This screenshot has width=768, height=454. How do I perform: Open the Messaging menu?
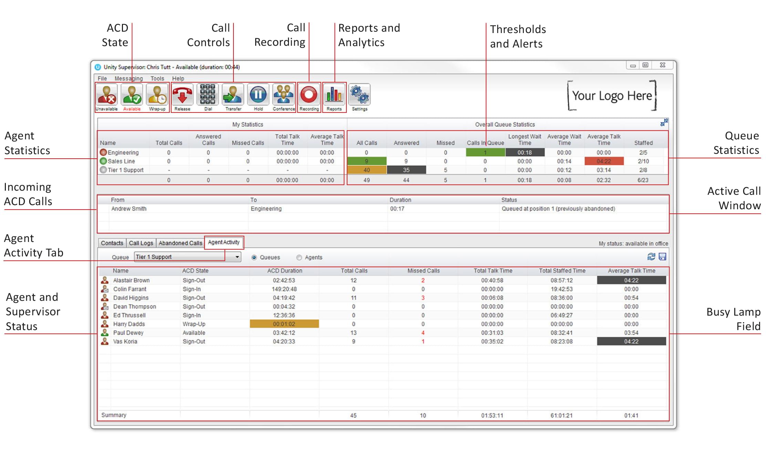coord(128,78)
